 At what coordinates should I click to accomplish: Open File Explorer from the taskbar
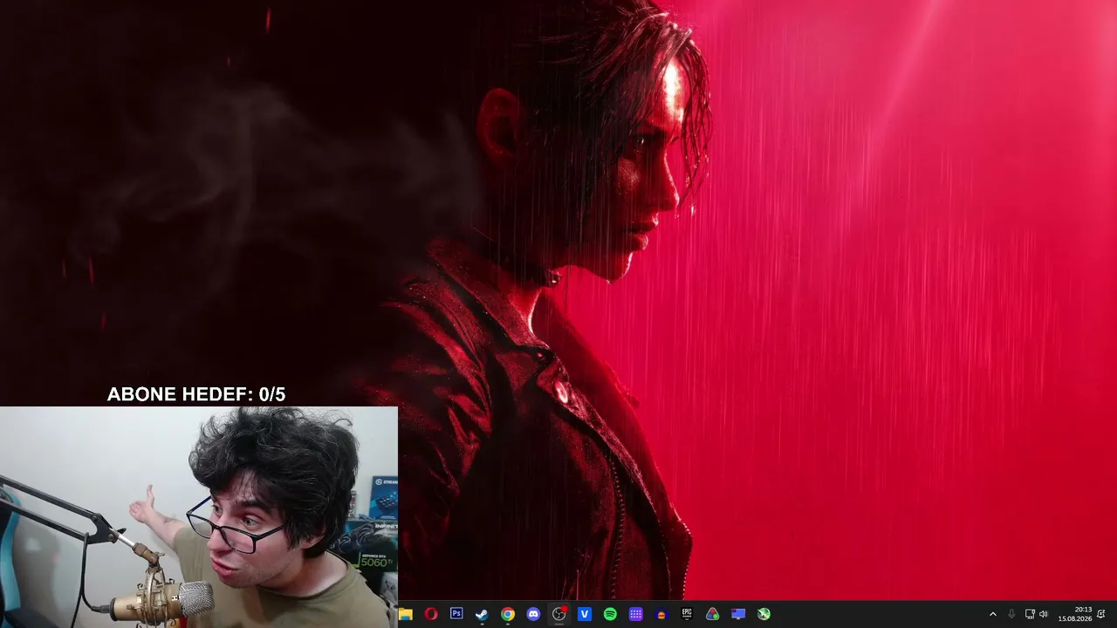(x=405, y=614)
